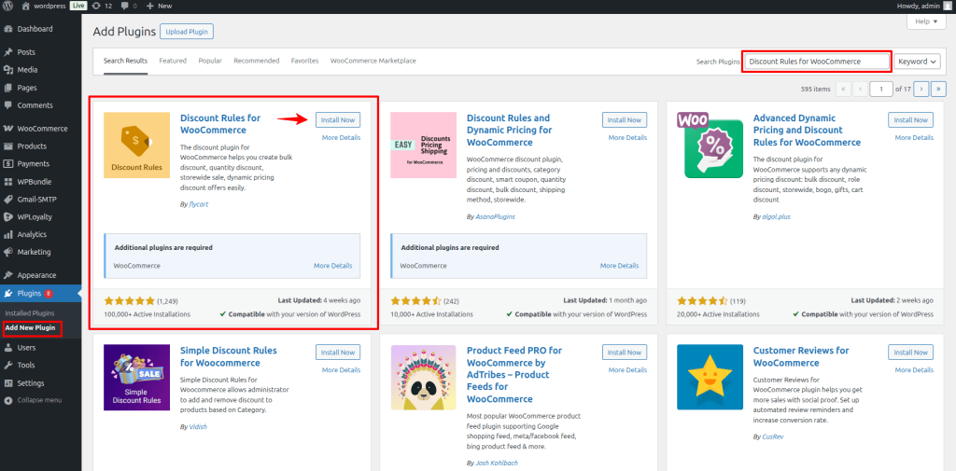Open Advanced Dynamic Pricing plugin thumbnail
This screenshot has height=471, width=956.
point(710,145)
